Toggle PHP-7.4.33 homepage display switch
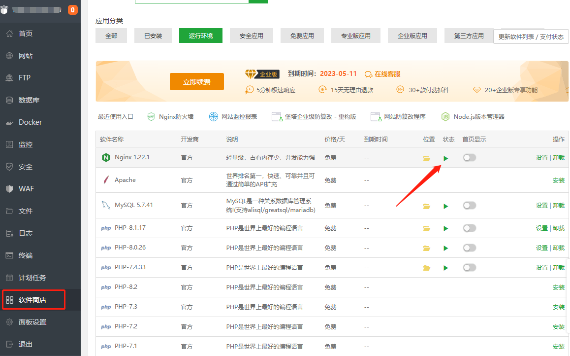570x356 pixels. point(469,268)
